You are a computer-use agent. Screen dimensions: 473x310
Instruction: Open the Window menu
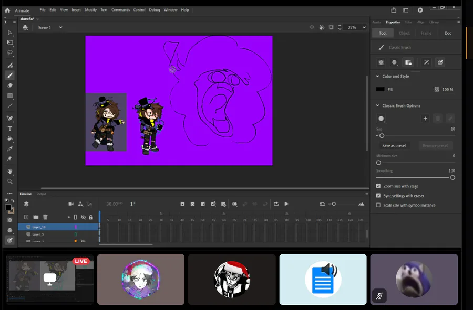click(170, 10)
